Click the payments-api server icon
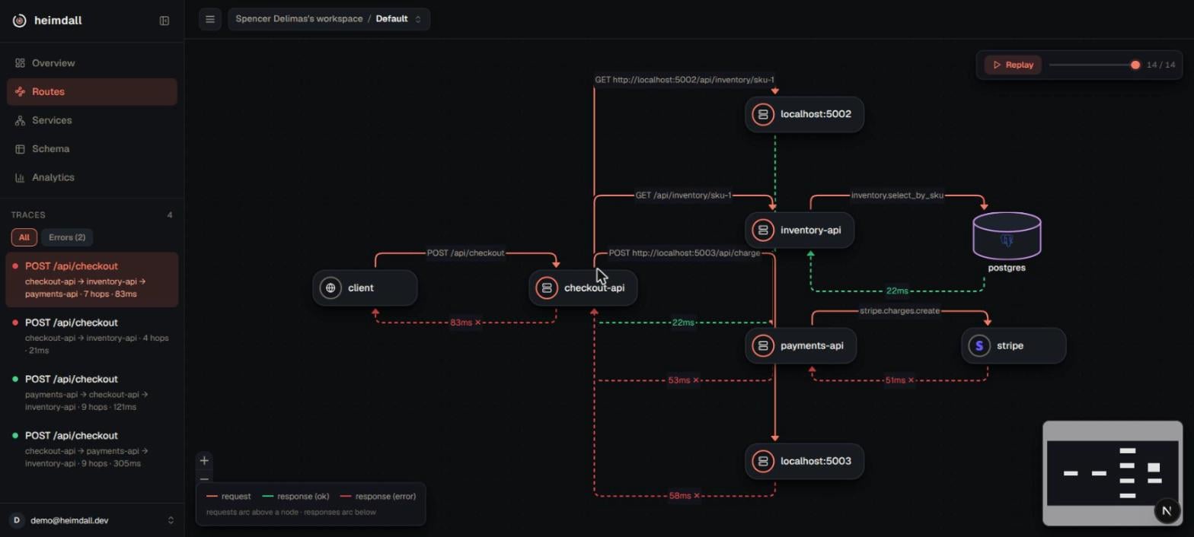The height and width of the screenshot is (537, 1194). 763,346
